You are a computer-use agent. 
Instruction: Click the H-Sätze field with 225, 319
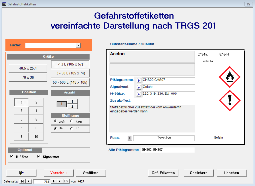[x=168, y=94]
